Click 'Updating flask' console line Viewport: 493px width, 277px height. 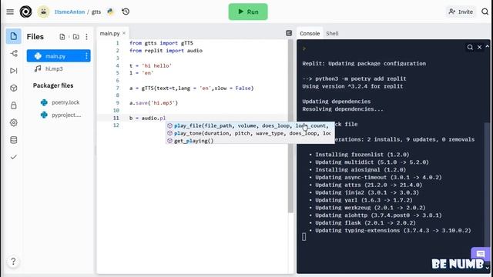[x=365, y=223]
